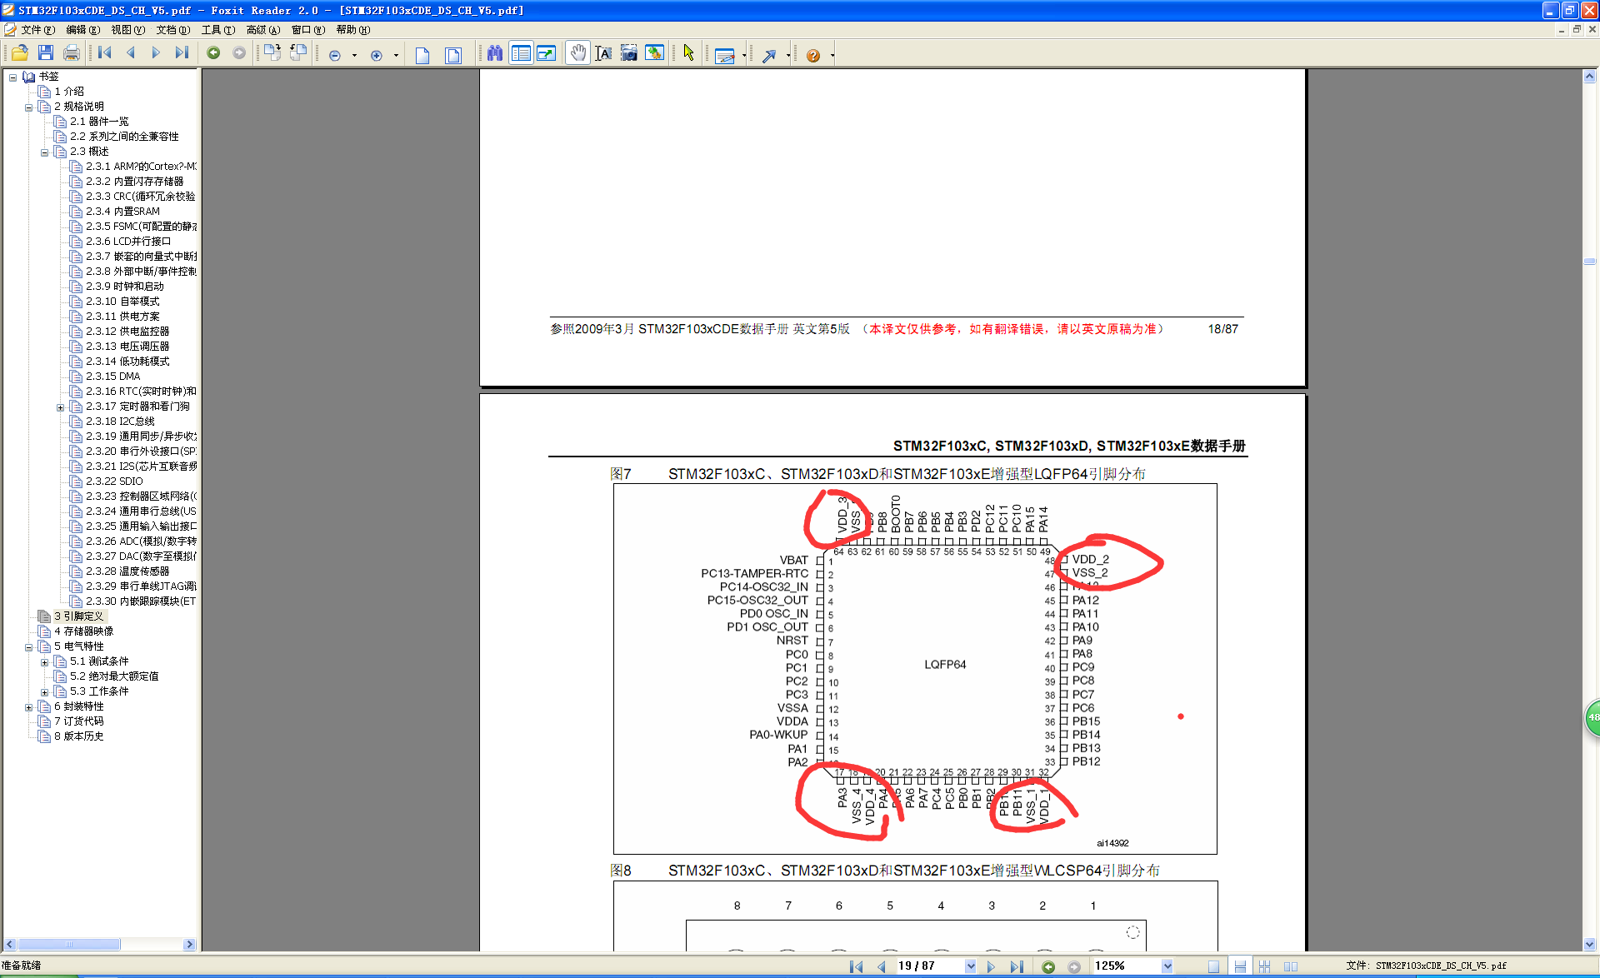
Task: Save the document using the floppy disk icon
Action: click(46, 53)
